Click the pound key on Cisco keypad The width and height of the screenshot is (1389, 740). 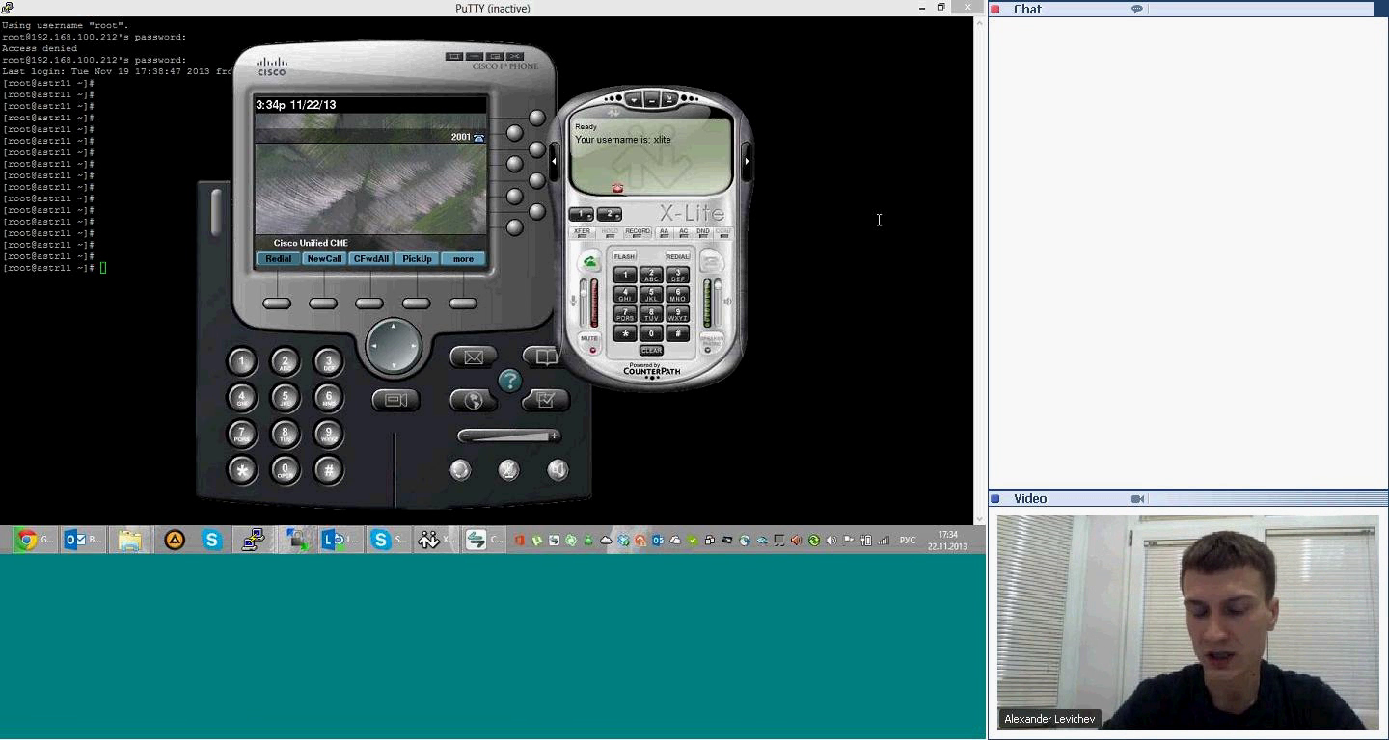click(328, 470)
